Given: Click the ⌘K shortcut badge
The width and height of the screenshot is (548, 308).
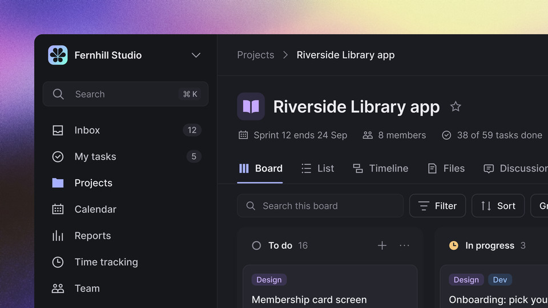Looking at the screenshot, I should pyautogui.click(x=190, y=94).
